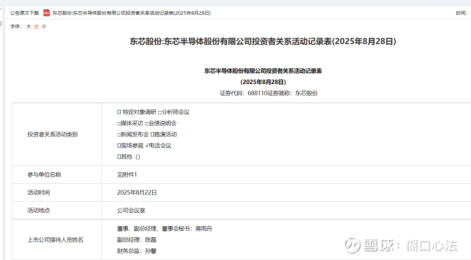Click the 分析师会议 option

(174, 112)
